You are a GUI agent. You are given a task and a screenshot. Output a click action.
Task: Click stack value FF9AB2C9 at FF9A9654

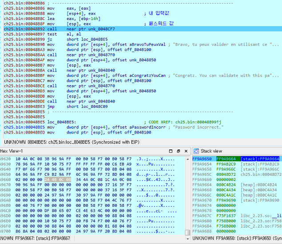tap(226, 164)
